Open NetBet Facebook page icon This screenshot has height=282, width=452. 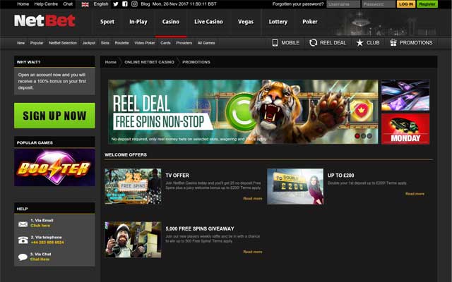click(125, 4)
